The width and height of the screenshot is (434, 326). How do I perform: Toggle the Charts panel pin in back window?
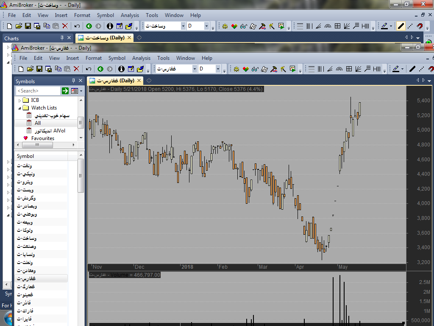pyautogui.click(x=62, y=38)
